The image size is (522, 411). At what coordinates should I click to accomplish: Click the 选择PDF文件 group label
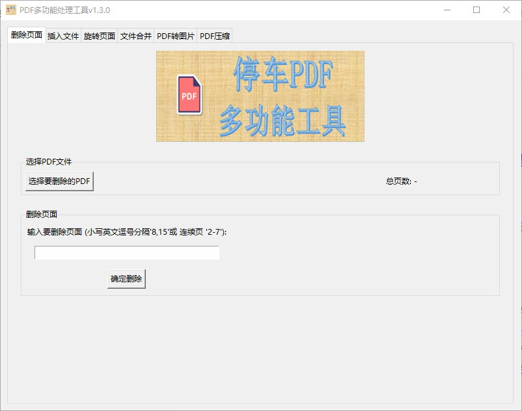coord(49,162)
